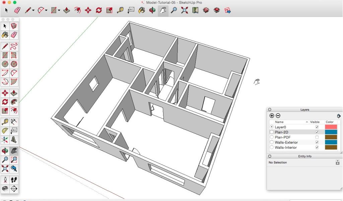Hide the Walls-Exterior layer
Image resolution: width=343 pixels, height=201 pixels.
(x=317, y=142)
